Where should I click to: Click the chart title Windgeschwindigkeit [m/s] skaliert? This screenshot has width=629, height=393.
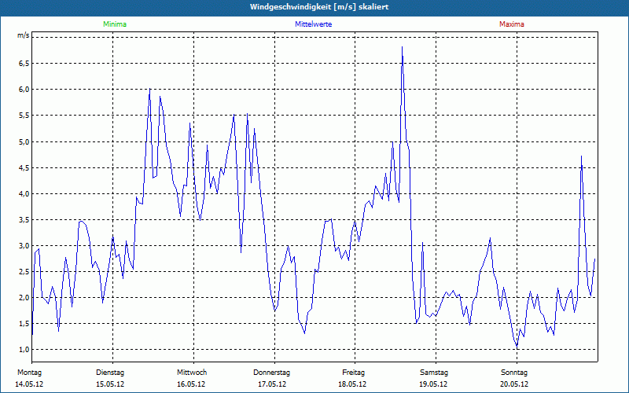[319, 7]
